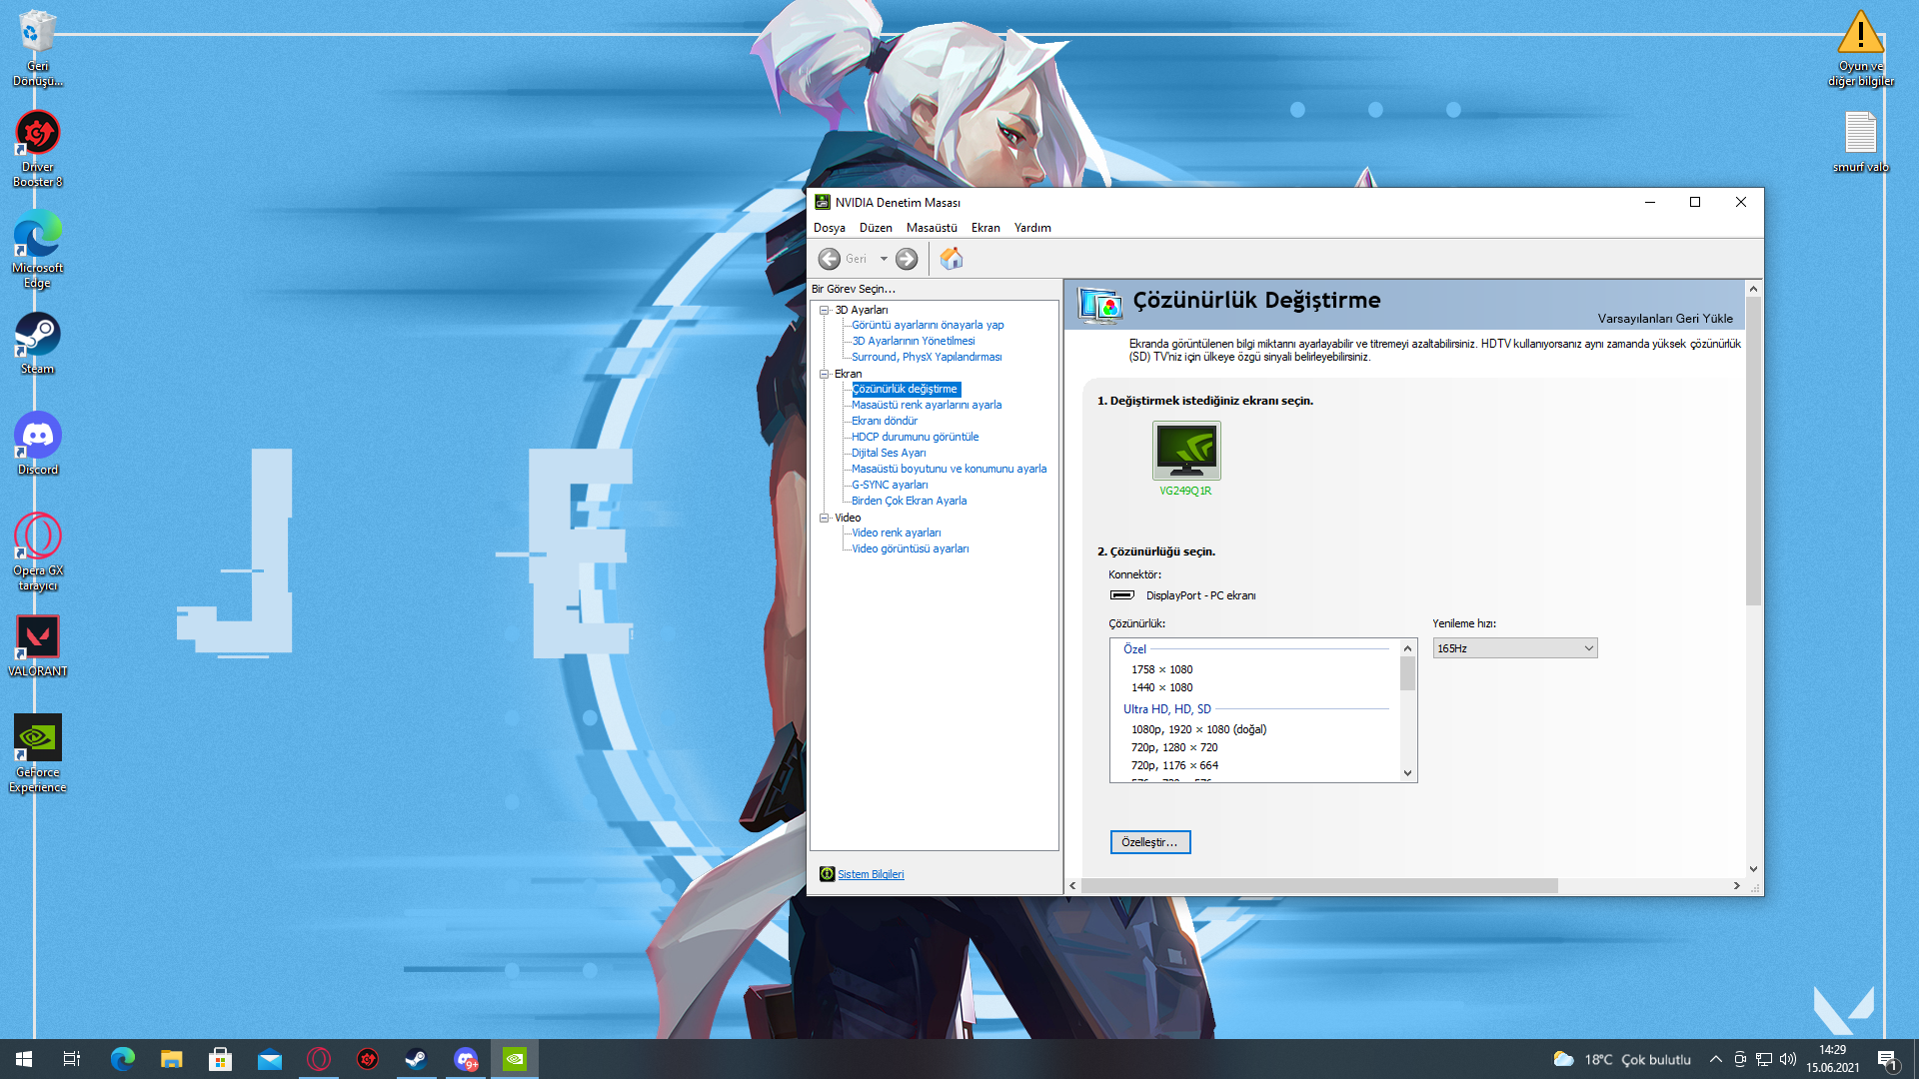Image resolution: width=1919 pixels, height=1079 pixels.
Task: Click the Back arrow navigation button
Action: tap(829, 259)
